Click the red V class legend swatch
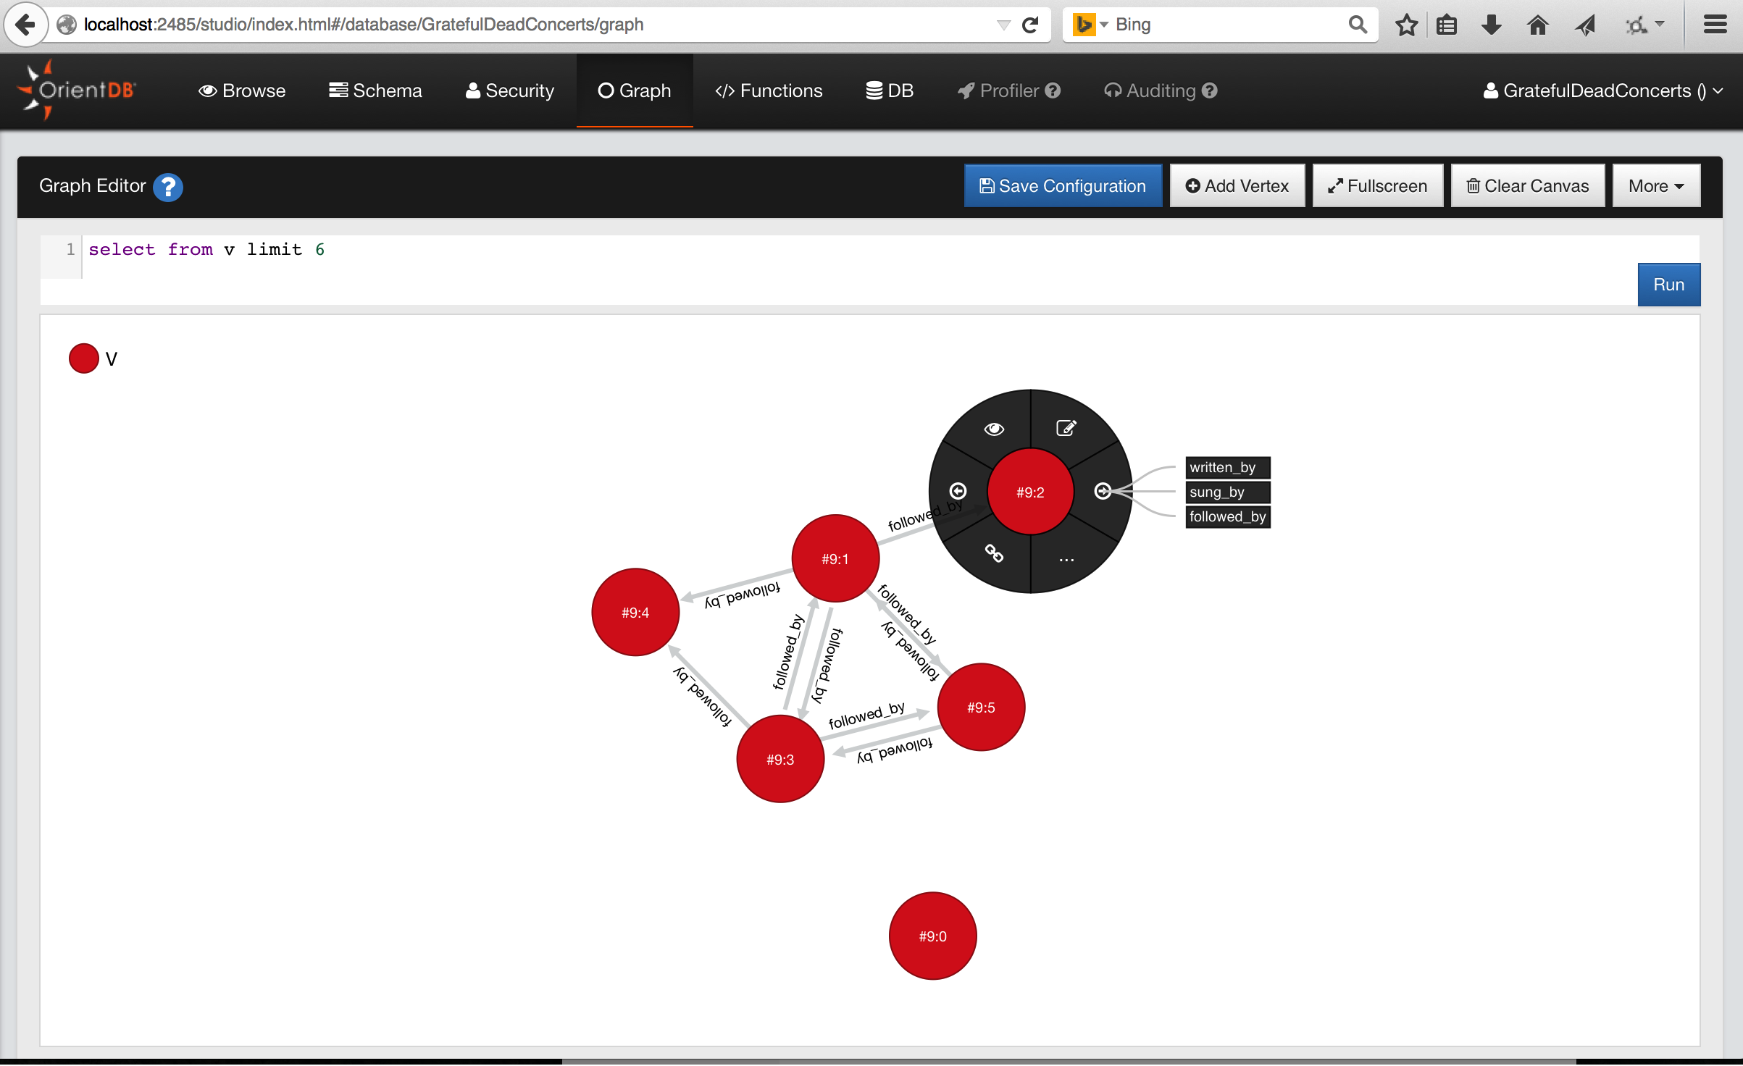 pos(84,358)
